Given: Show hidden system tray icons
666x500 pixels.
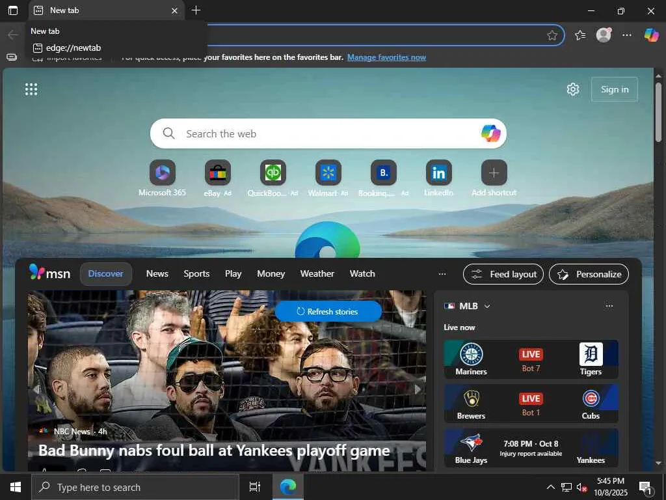Looking at the screenshot, I should pos(550,487).
